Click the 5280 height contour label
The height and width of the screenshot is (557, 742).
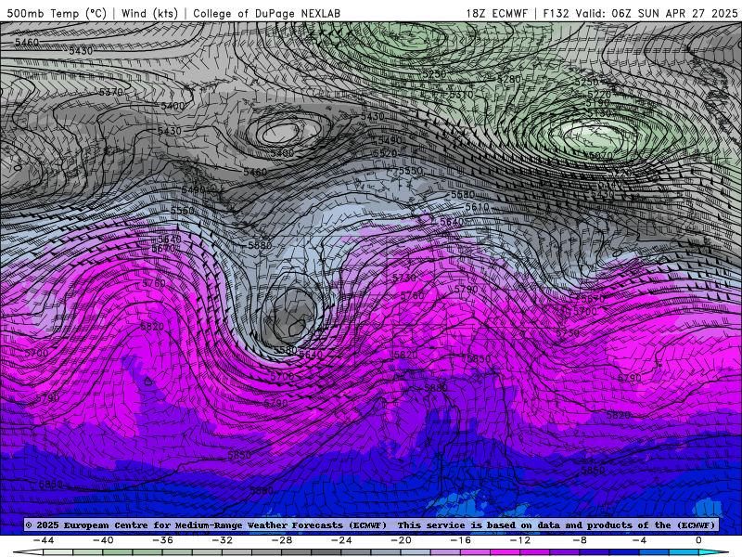click(508, 79)
